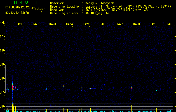The image size is (176, 112).
Task: Click the 1.1 kHz axis label
Action: 2,36
